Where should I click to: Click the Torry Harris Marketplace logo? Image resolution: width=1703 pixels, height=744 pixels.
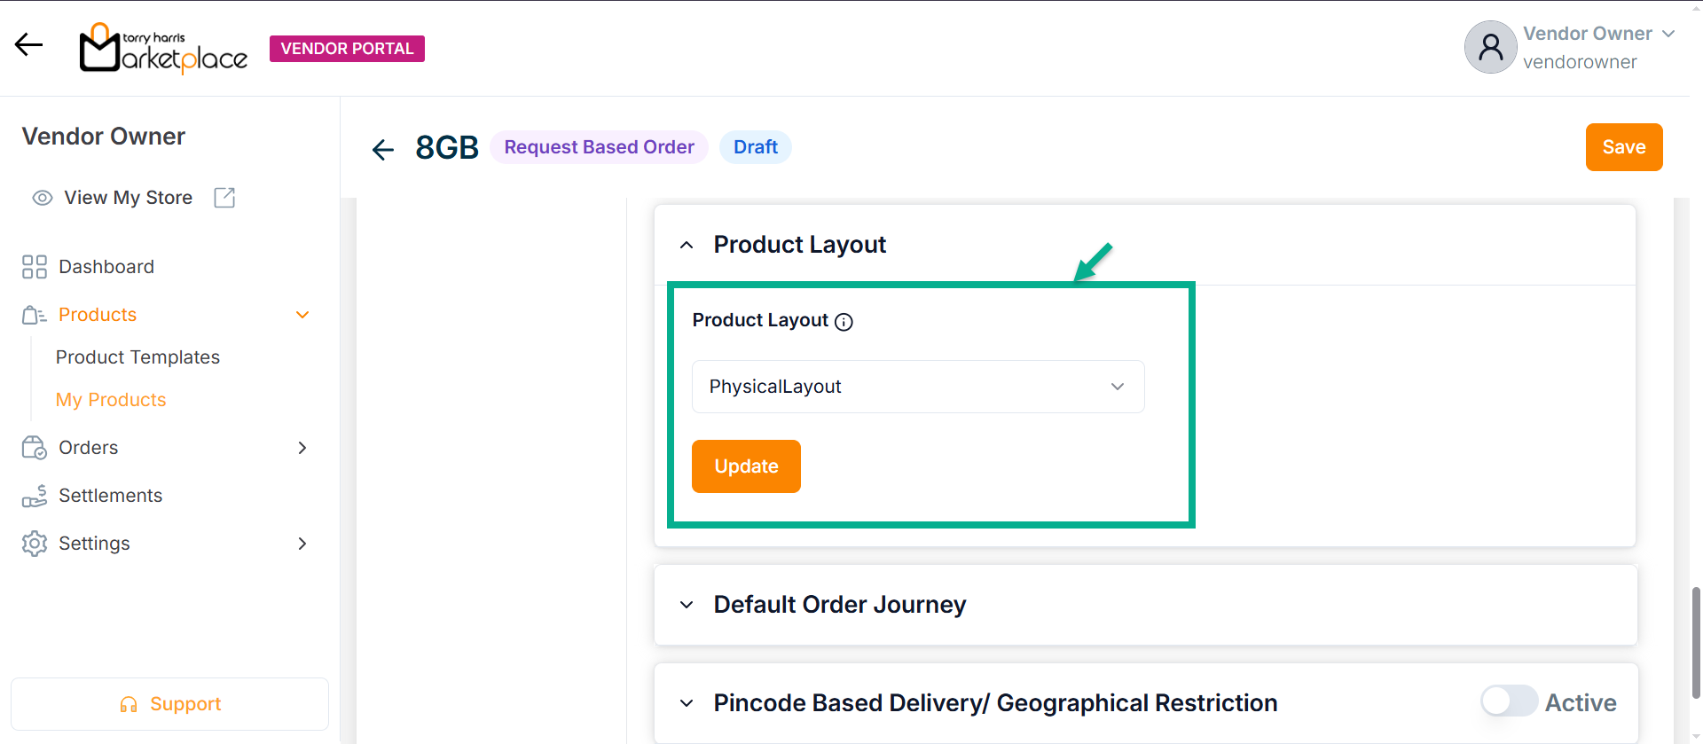click(163, 49)
